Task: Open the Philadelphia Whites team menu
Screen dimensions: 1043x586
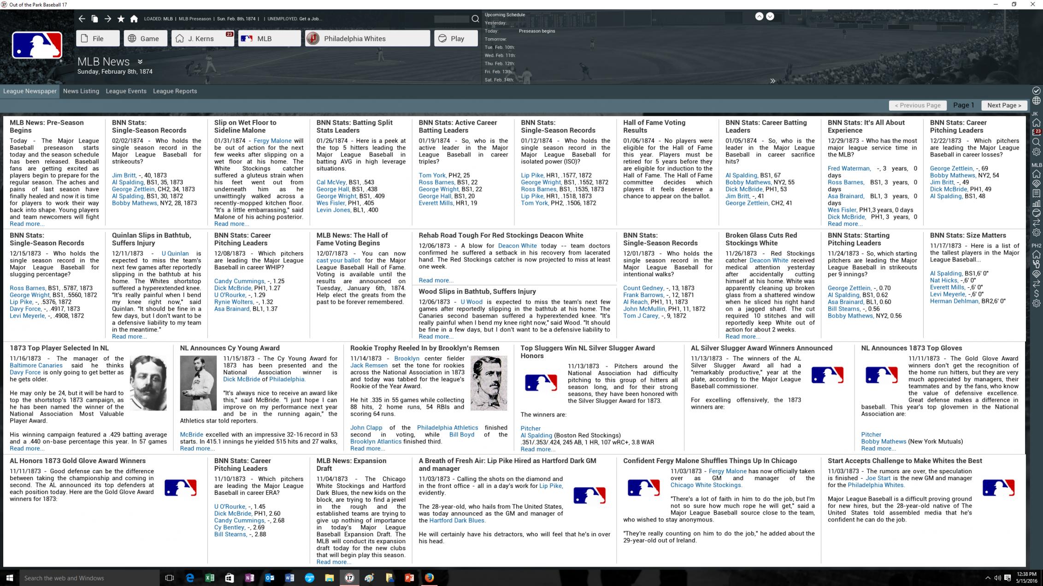Action: (367, 39)
